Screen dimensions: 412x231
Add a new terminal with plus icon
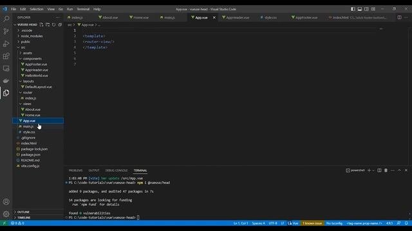369,171
